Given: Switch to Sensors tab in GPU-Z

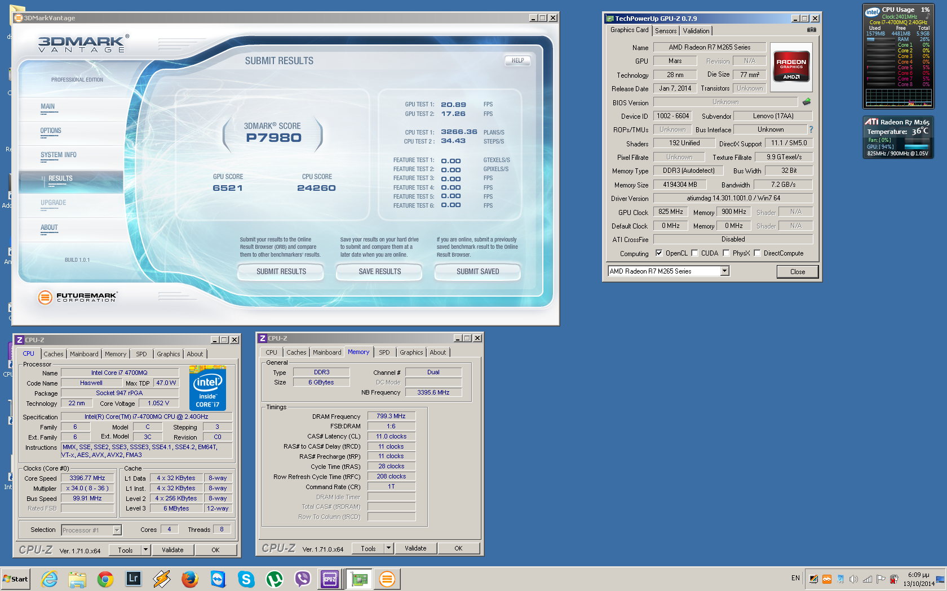Looking at the screenshot, I should pyautogui.click(x=666, y=31).
